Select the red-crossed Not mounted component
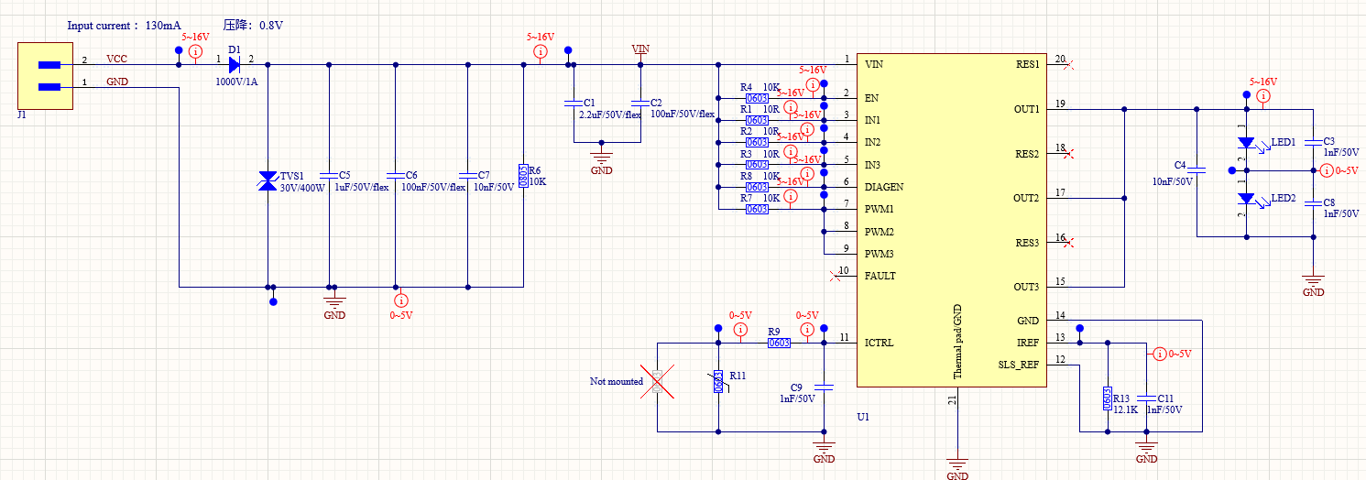 click(x=659, y=381)
